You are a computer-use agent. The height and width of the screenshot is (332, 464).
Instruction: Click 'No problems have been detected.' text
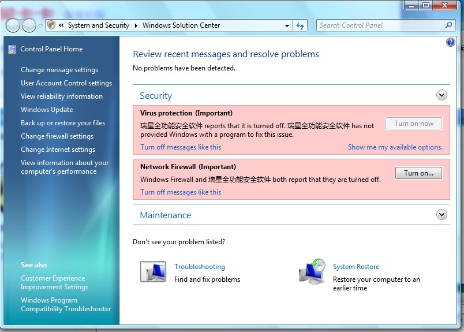(x=184, y=68)
